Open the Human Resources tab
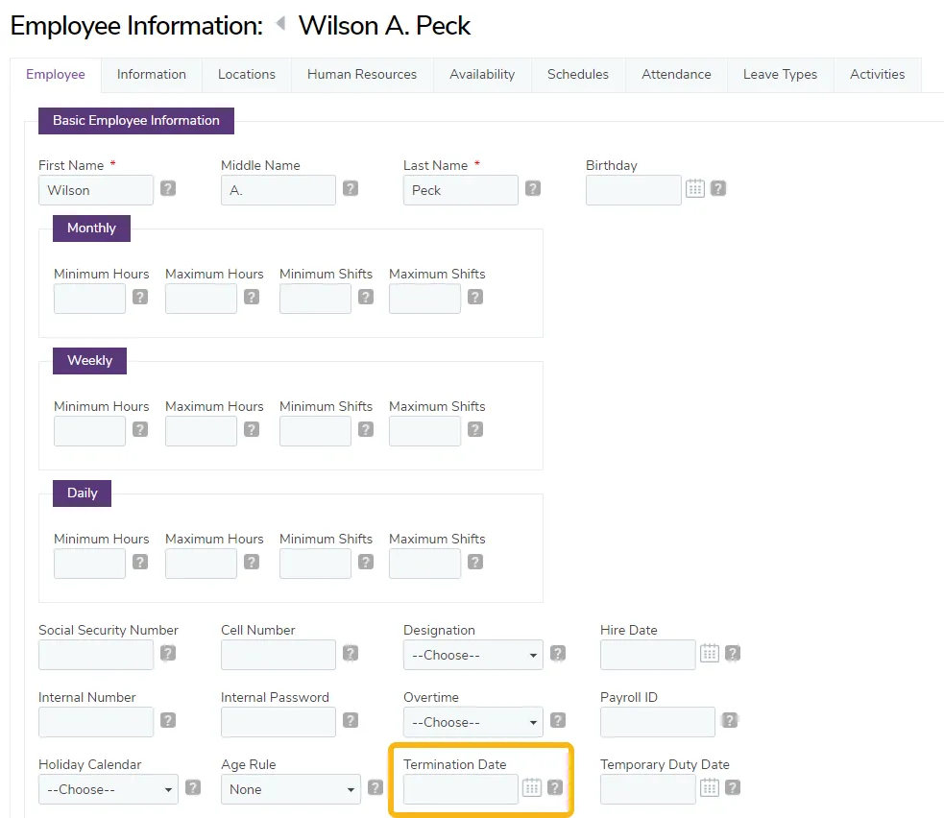 click(x=362, y=75)
